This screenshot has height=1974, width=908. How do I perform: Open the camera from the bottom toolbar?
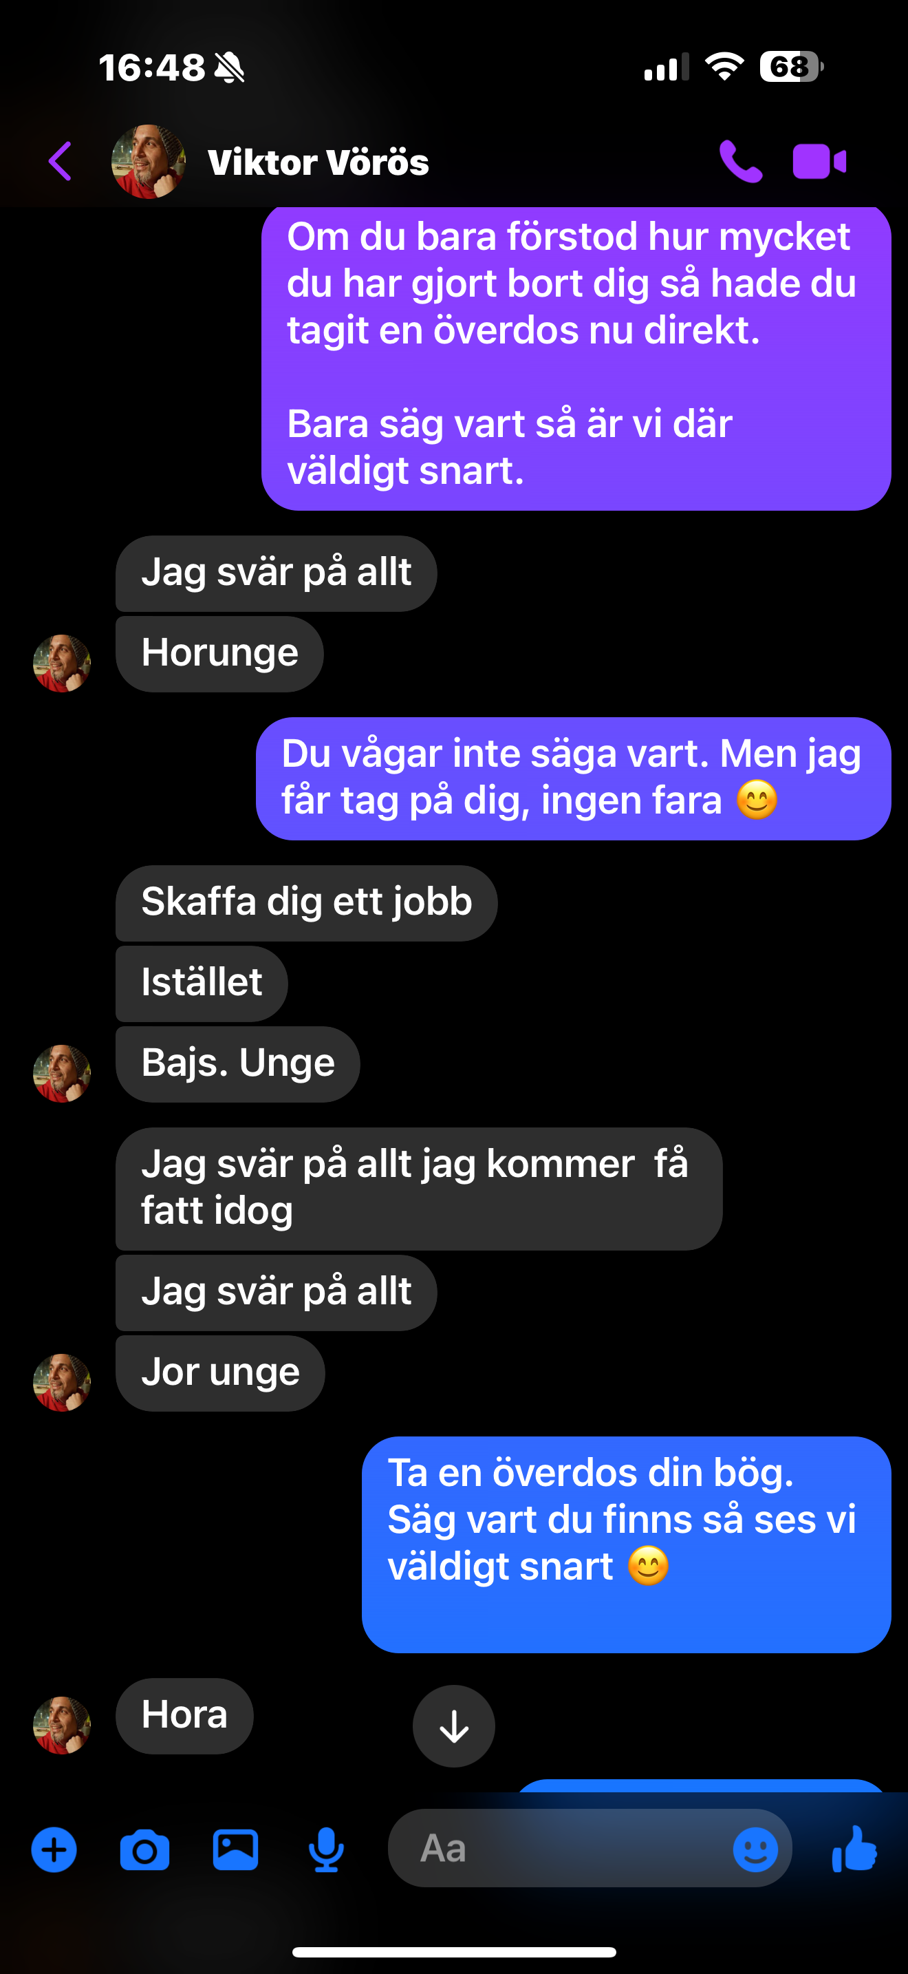click(144, 1850)
